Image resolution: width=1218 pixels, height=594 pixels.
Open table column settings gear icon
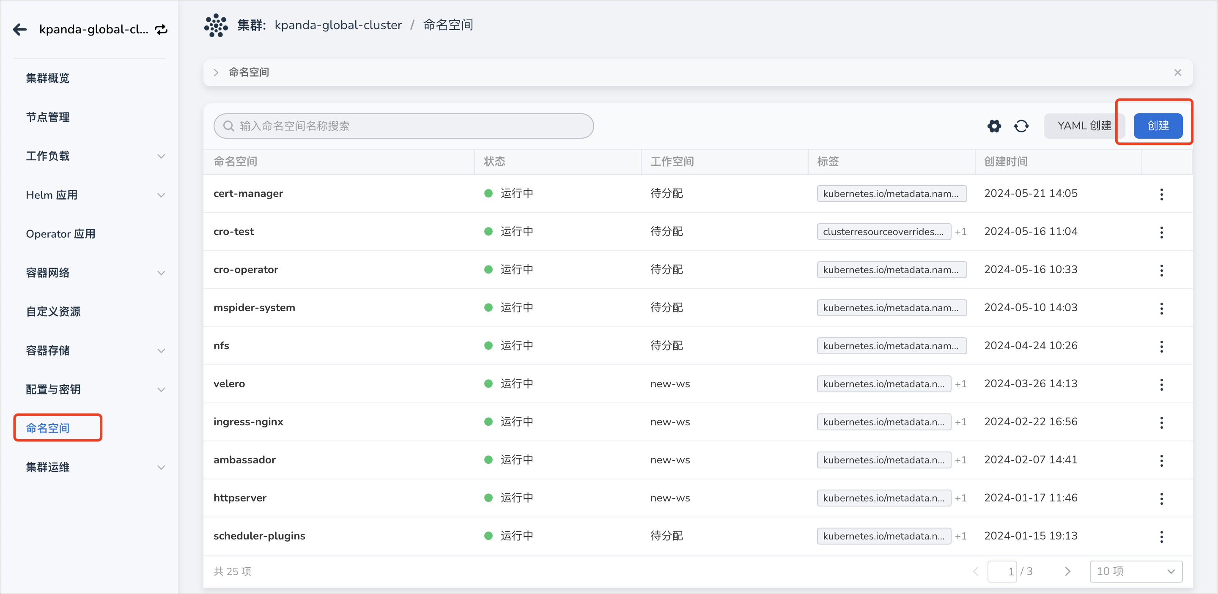994,126
